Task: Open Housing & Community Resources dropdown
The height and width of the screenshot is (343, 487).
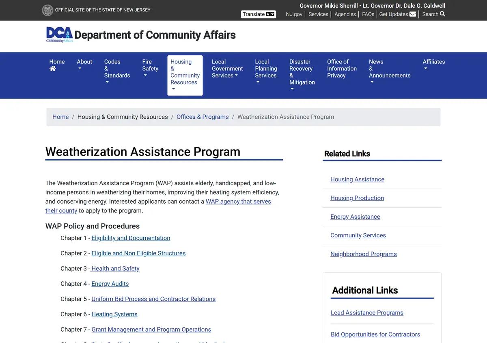Action: pos(185,76)
